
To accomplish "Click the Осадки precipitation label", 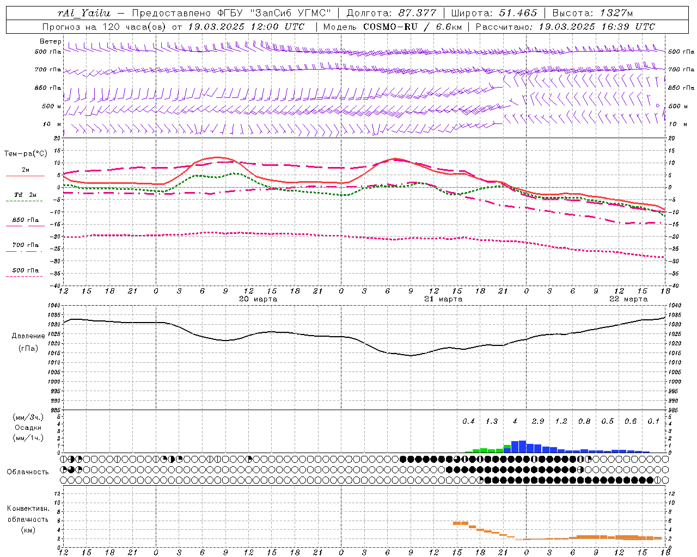I will [x=28, y=428].
